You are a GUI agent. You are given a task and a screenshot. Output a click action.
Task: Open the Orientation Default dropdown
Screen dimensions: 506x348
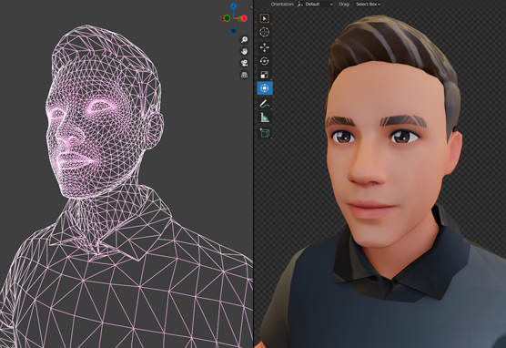315,5
